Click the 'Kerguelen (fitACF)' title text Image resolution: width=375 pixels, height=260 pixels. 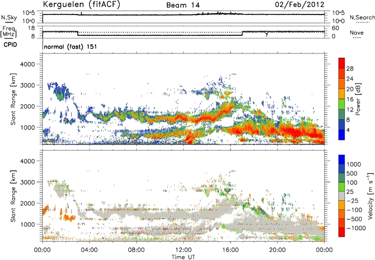pyautogui.click(x=81, y=5)
